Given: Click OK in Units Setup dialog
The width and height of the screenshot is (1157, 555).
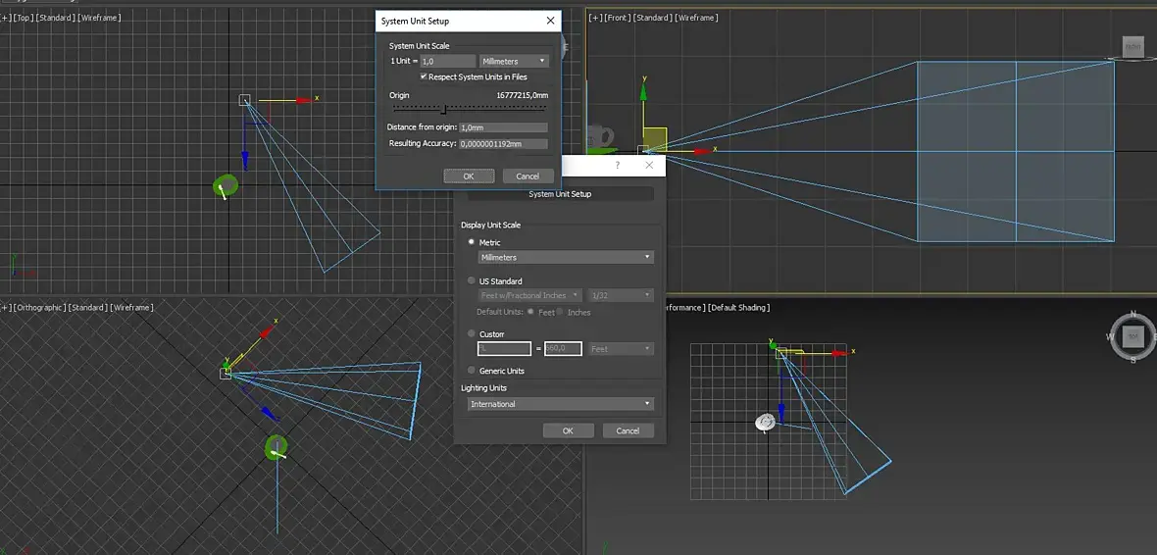Looking at the screenshot, I should [x=568, y=430].
